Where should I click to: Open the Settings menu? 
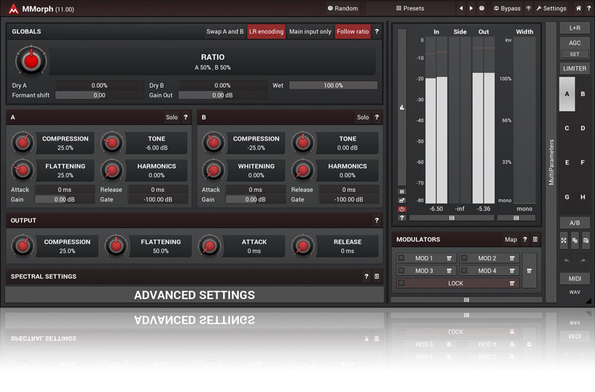pyautogui.click(x=550, y=8)
